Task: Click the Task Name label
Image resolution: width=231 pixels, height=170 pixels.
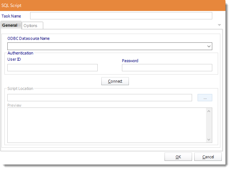Action: pyautogui.click(x=11, y=16)
